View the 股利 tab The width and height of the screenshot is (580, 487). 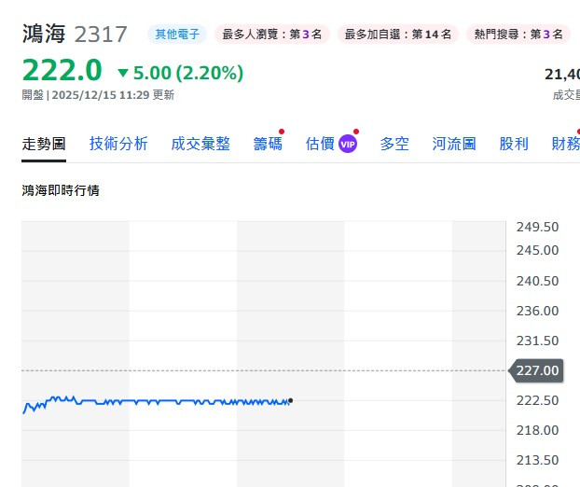(x=514, y=144)
